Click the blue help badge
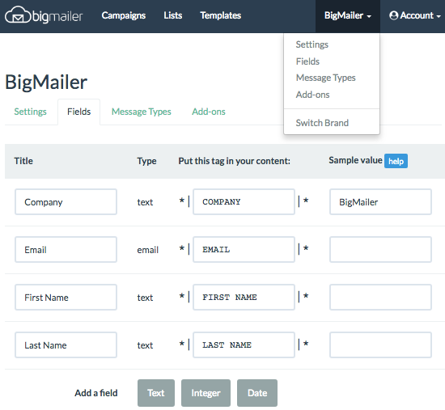This screenshot has height=410, width=445. click(396, 161)
